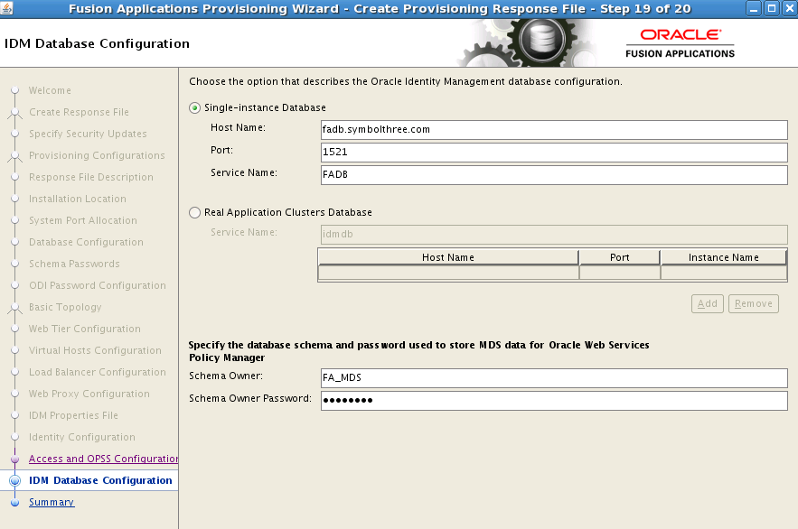Viewport: 798px width, 529px height.
Task: Select the Single-instance Database option
Action: coord(195,107)
